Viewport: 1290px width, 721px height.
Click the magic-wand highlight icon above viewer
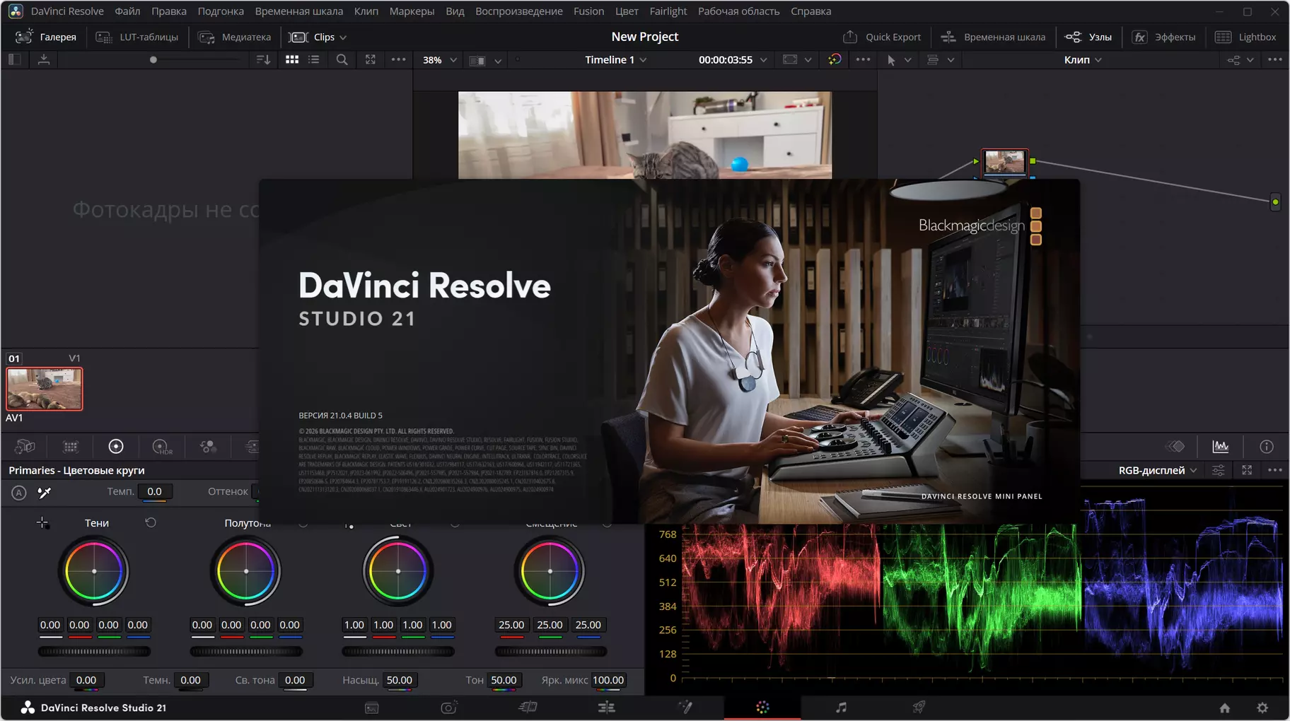click(835, 60)
